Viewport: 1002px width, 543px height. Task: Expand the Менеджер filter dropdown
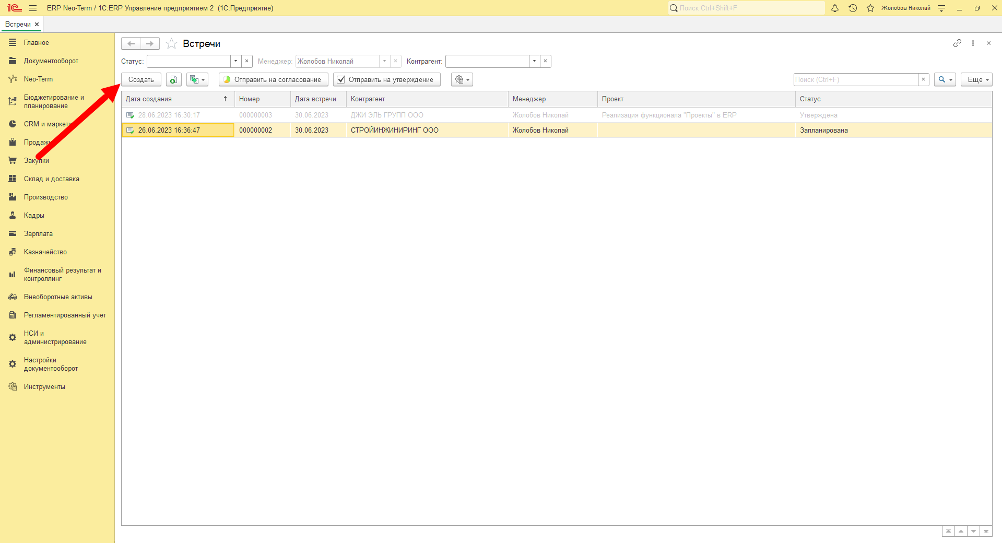tap(385, 61)
